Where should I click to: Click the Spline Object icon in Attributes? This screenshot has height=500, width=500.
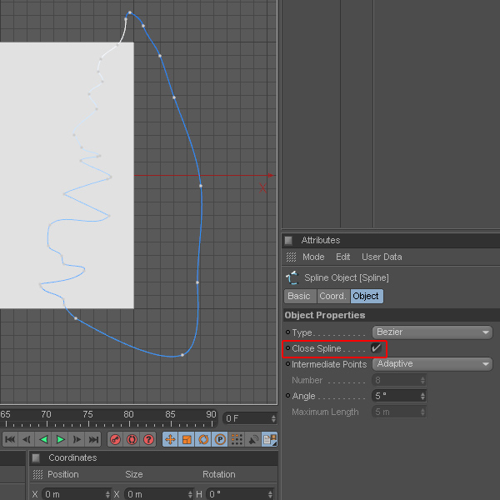[x=292, y=277]
